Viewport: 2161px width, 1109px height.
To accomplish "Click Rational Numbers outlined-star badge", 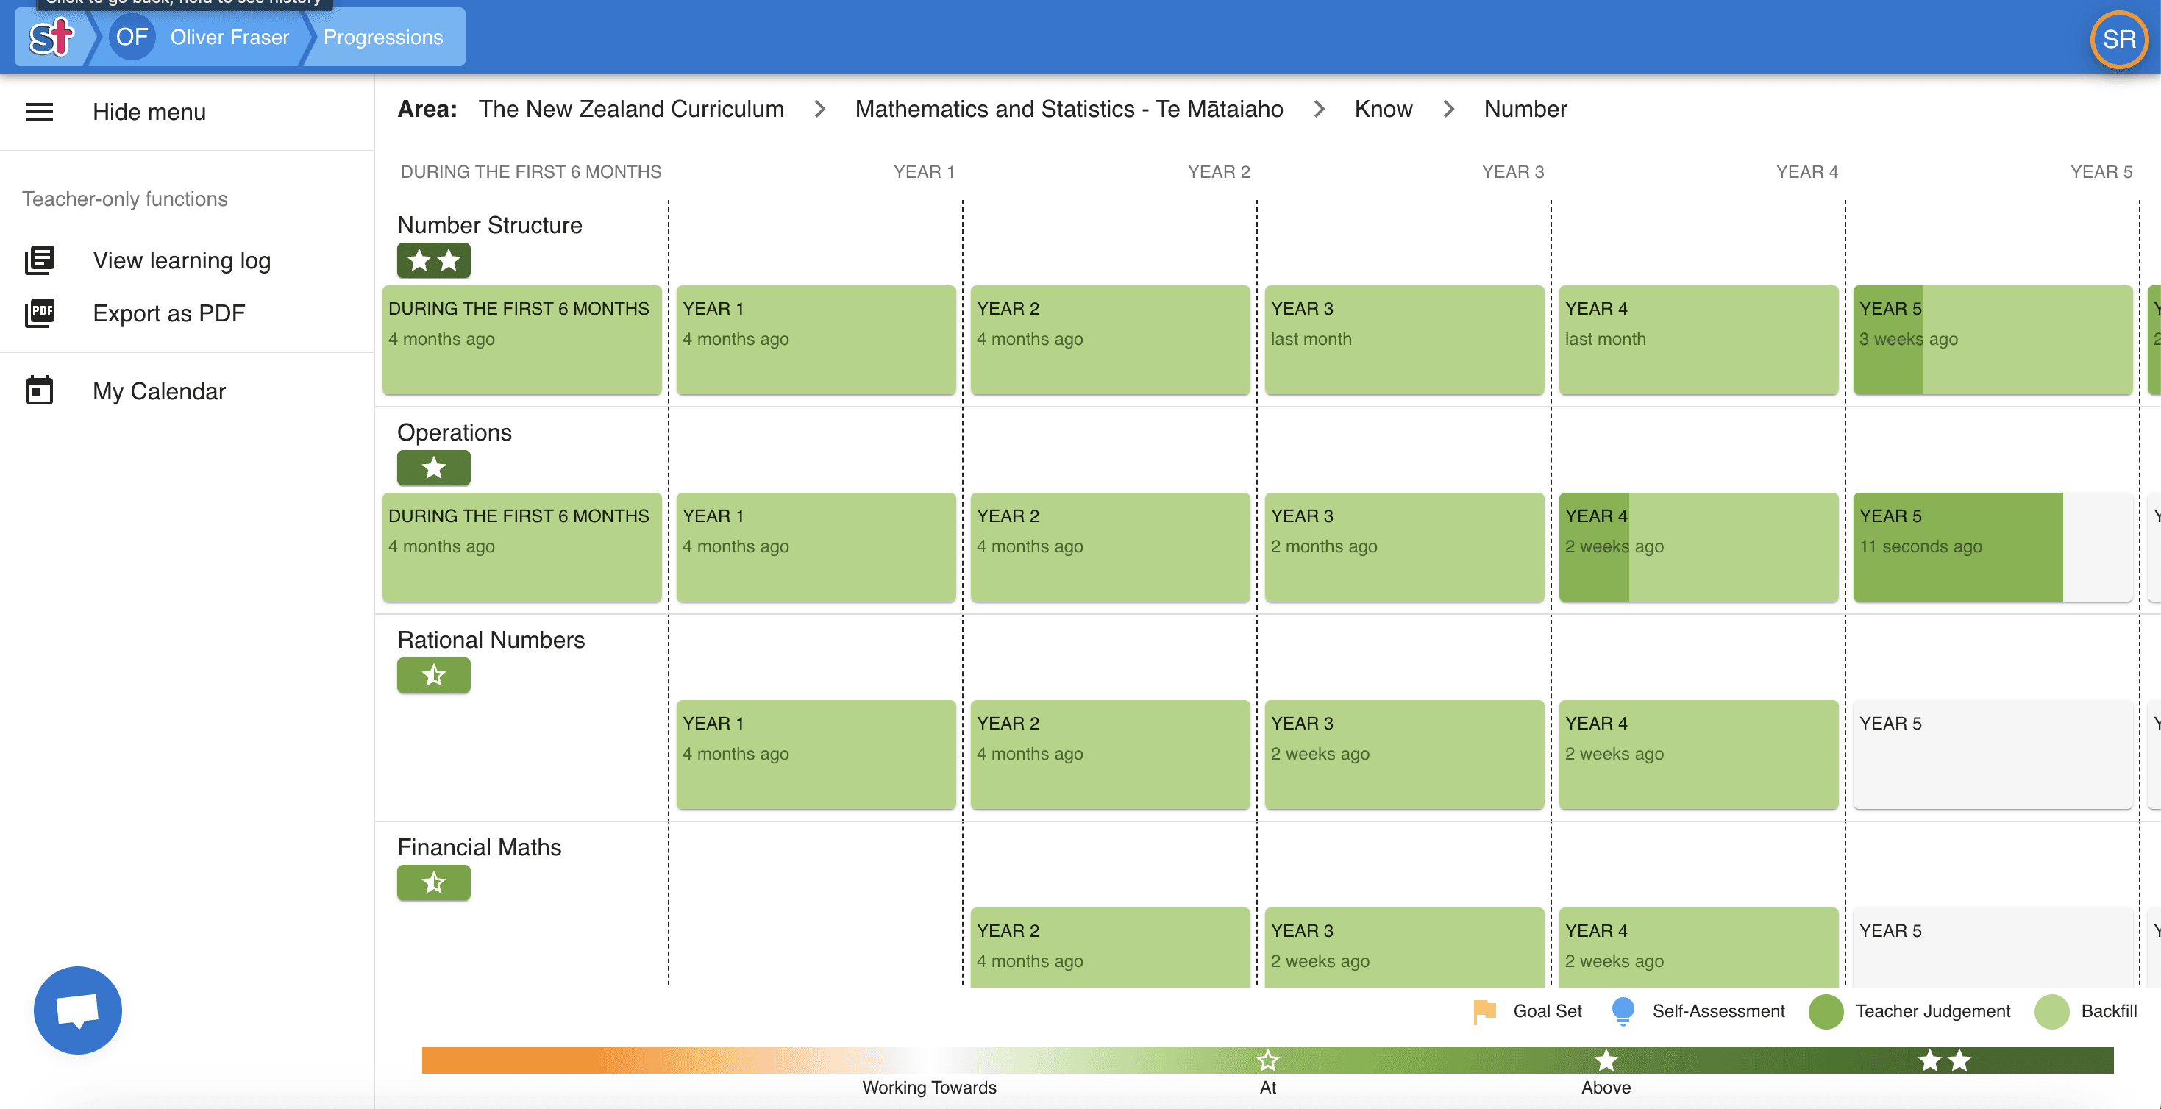I will [x=434, y=674].
